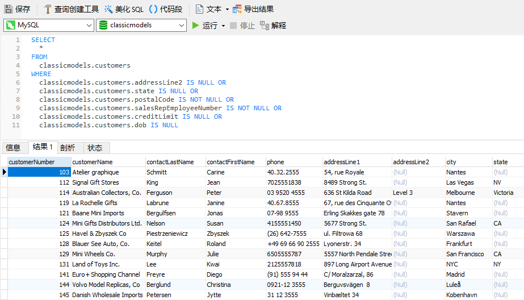The height and width of the screenshot is (300, 524).
Task: Select cell 'Land of Toys Inc.'
Action: coord(108,264)
